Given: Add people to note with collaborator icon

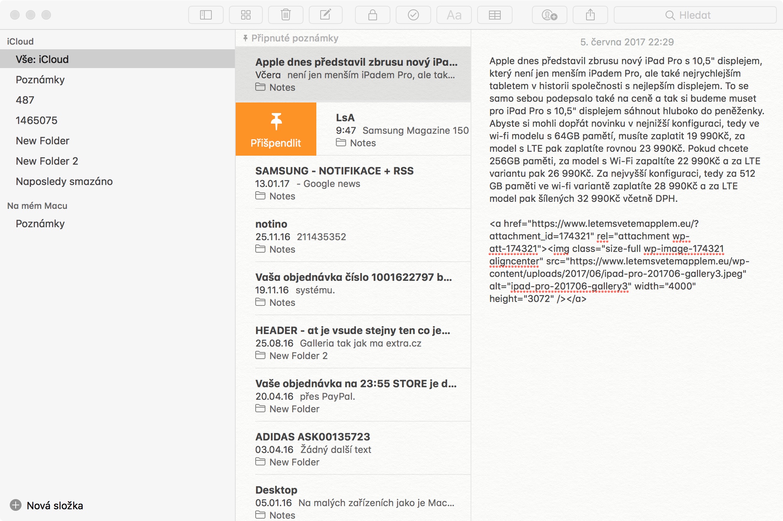Looking at the screenshot, I should 549,15.
